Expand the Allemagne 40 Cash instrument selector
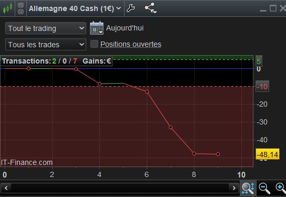 pyautogui.click(x=75, y=8)
